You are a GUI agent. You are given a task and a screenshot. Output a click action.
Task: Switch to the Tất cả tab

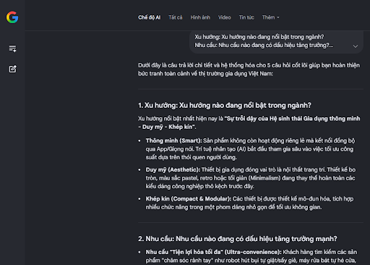[x=176, y=17]
